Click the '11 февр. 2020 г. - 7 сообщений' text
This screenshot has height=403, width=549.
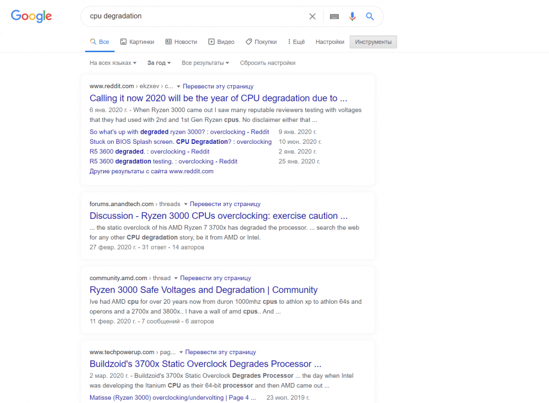point(135,321)
